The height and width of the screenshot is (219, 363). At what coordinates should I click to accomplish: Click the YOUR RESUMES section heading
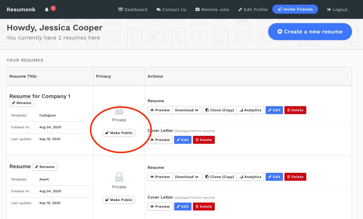(25, 60)
